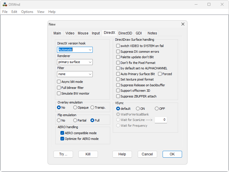Select Opaque overlay emulation

(75, 107)
